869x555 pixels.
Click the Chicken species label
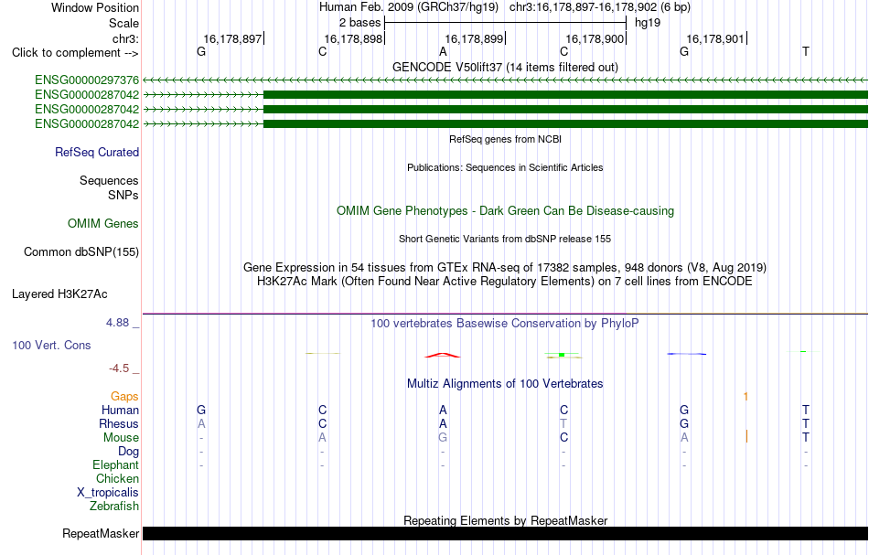click(117, 478)
